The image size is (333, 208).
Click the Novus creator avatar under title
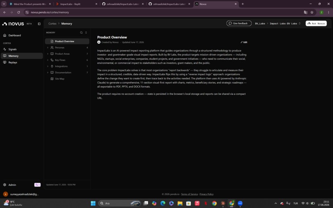99,42
